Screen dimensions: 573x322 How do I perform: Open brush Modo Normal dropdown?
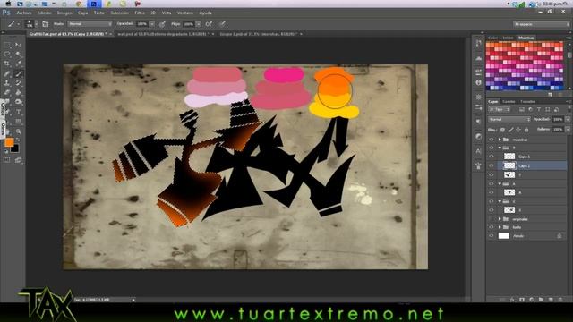click(90, 24)
